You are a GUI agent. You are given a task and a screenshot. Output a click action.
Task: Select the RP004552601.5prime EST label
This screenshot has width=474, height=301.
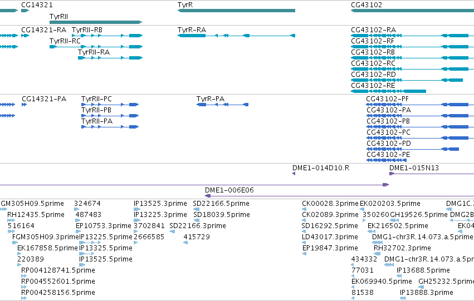point(58,282)
